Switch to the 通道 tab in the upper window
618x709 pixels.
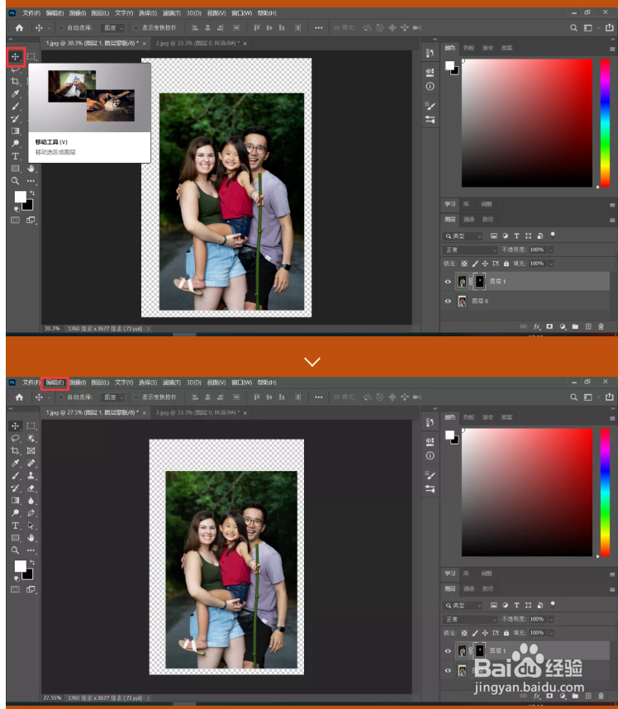[x=468, y=219]
